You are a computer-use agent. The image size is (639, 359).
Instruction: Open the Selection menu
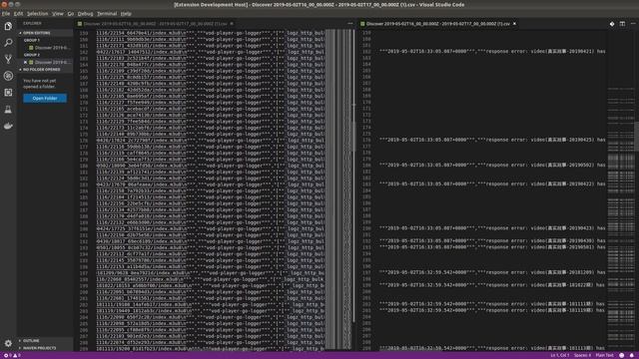[38, 13]
